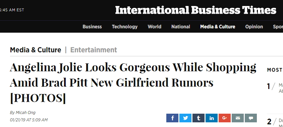The height and width of the screenshot is (127, 283).
Task: View author Micah Ong's profile
Action: [x=25, y=113]
